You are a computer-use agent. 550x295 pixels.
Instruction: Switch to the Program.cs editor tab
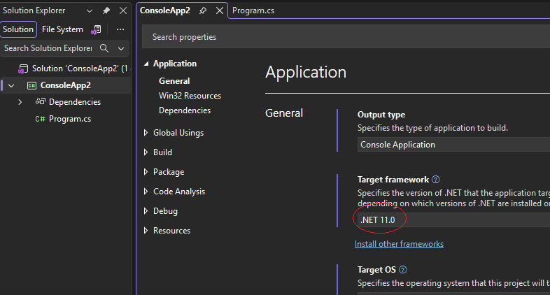(253, 10)
